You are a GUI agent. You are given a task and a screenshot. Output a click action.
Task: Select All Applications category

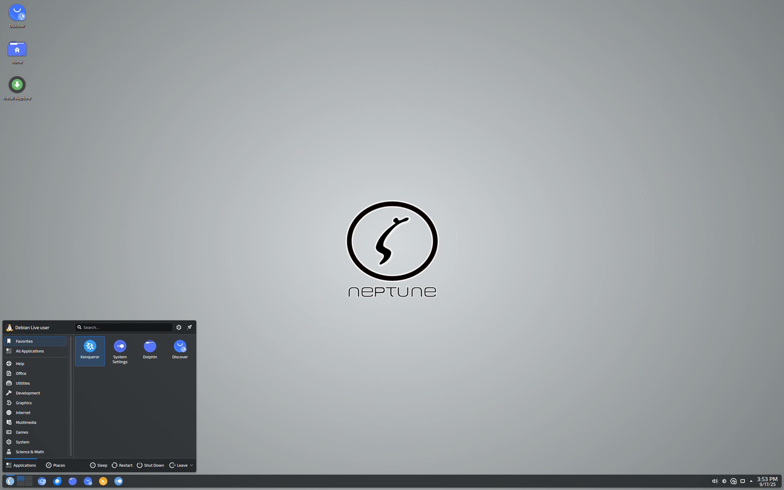tap(35, 351)
